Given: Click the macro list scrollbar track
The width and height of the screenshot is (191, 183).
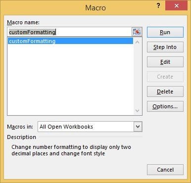Looking at the screenshot, I should click(x=138, y=76).
